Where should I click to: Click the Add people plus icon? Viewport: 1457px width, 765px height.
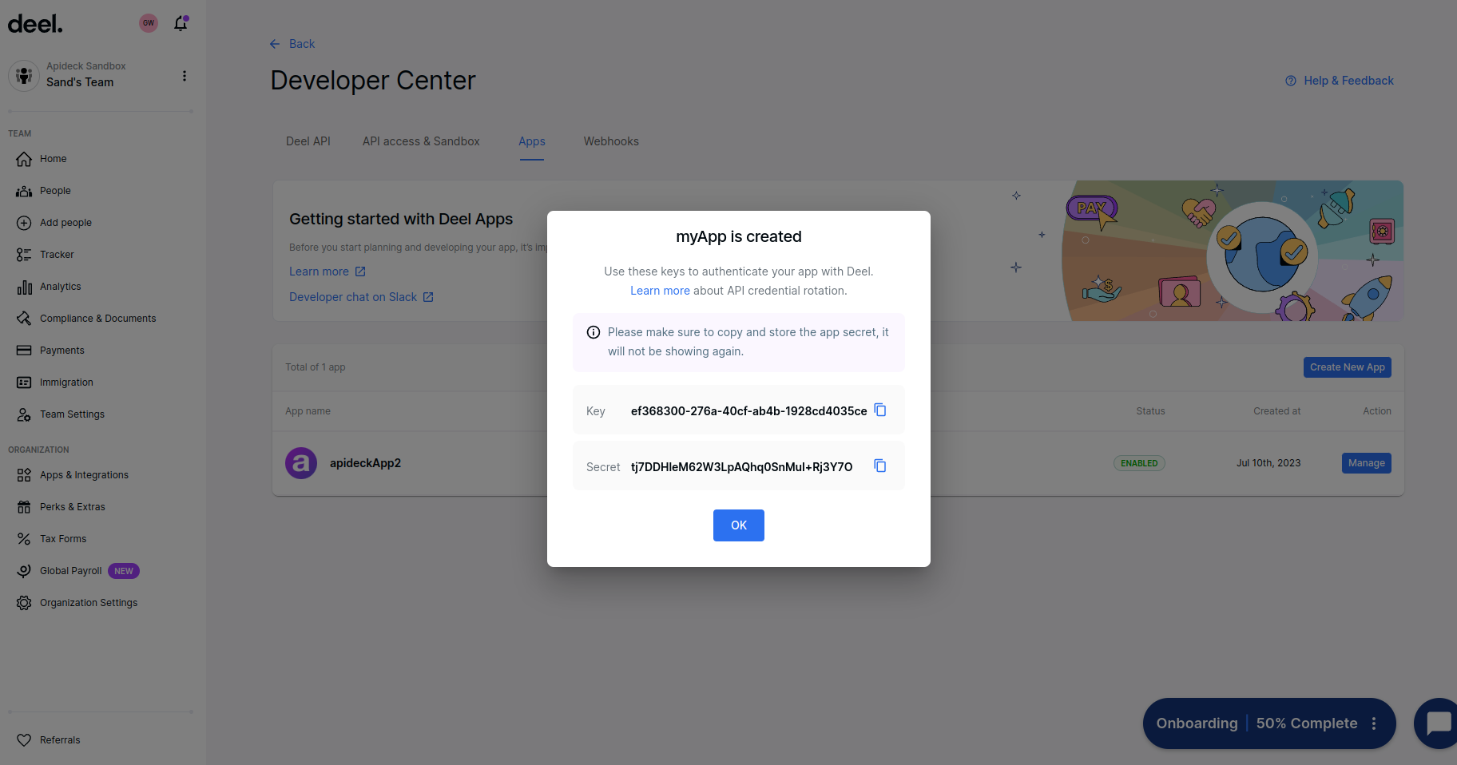click(x=24, y=223)
